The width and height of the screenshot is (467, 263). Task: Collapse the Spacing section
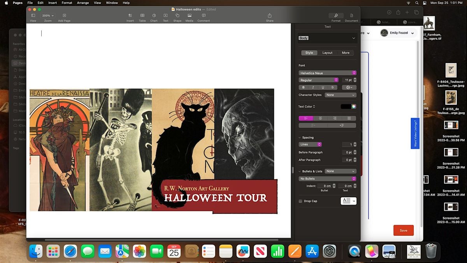(300, 138)
